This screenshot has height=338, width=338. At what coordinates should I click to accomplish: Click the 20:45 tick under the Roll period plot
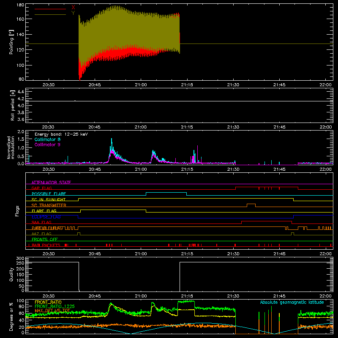tap(94, 127)
